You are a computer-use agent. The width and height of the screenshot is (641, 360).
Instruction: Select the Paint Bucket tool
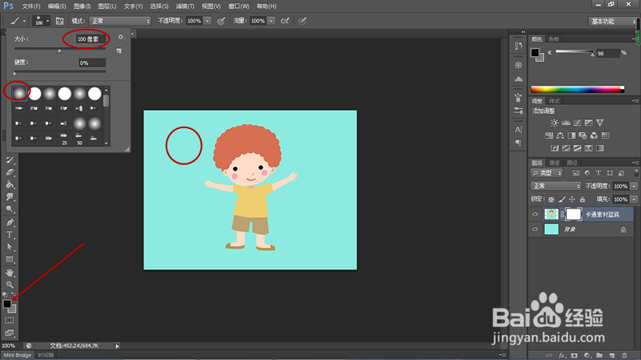pyautogui.click(x=10, y=185)
